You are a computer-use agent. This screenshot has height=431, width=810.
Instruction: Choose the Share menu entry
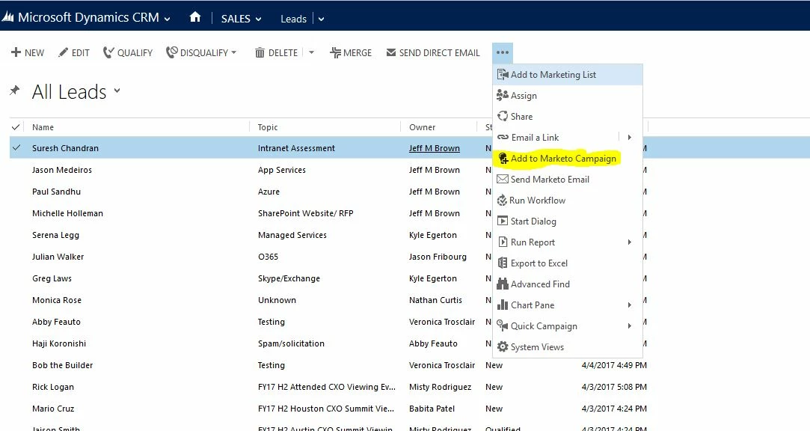point(567,116)
